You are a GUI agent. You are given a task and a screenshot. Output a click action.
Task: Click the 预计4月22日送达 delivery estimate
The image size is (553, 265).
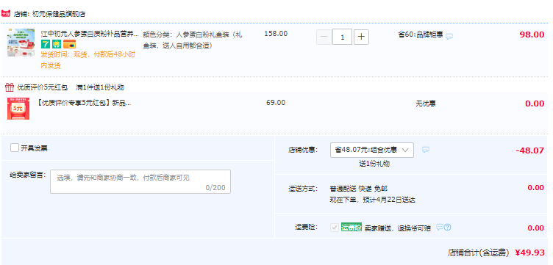pos(388,200)
